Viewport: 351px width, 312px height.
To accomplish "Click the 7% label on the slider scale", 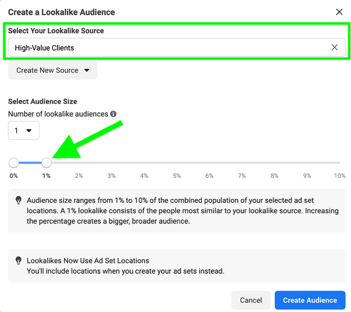I will 242,176.
